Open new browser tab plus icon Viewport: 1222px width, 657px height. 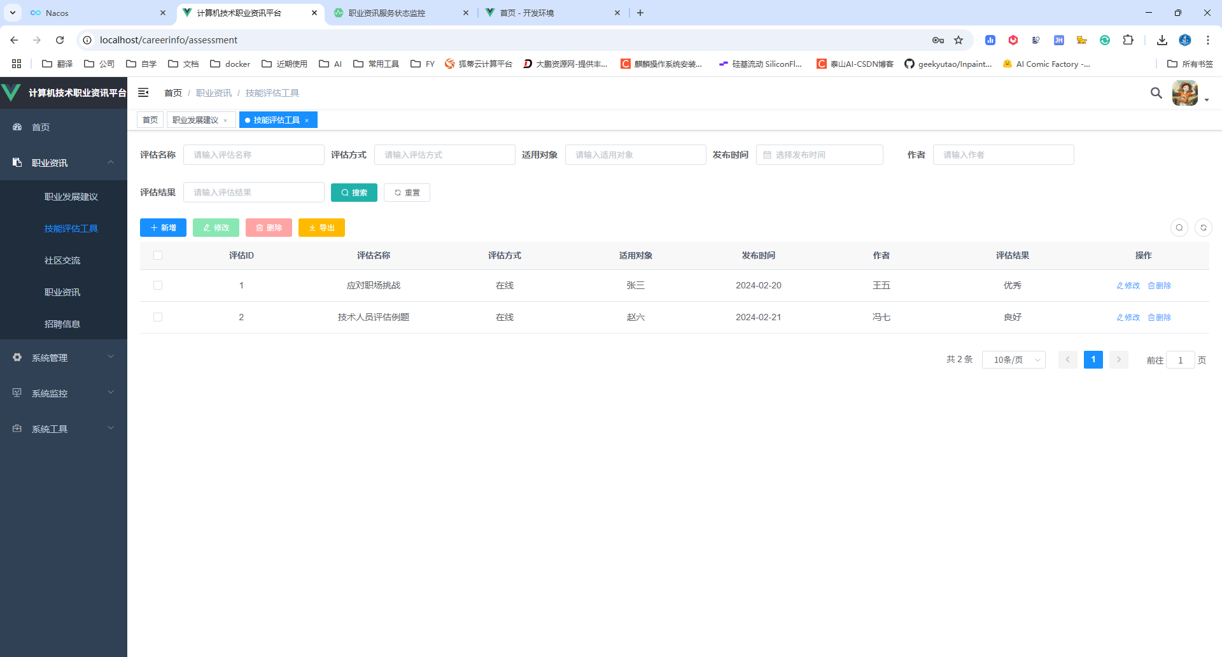tap(640, 13)
